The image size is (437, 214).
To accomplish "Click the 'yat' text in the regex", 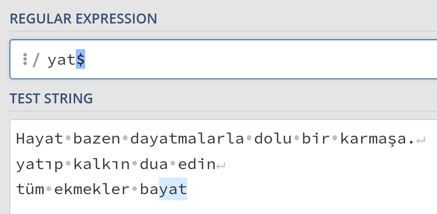I will [x=61, y=61].
